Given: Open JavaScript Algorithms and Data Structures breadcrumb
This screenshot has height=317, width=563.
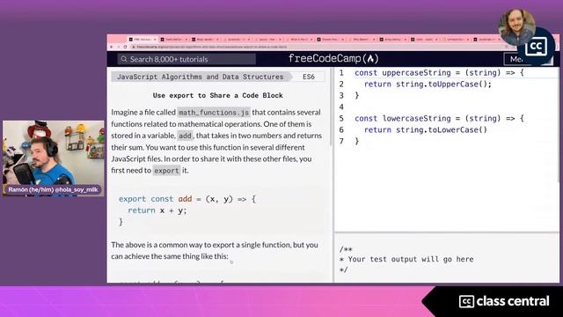Looking at the screenshot, I should tap(200, 77).
